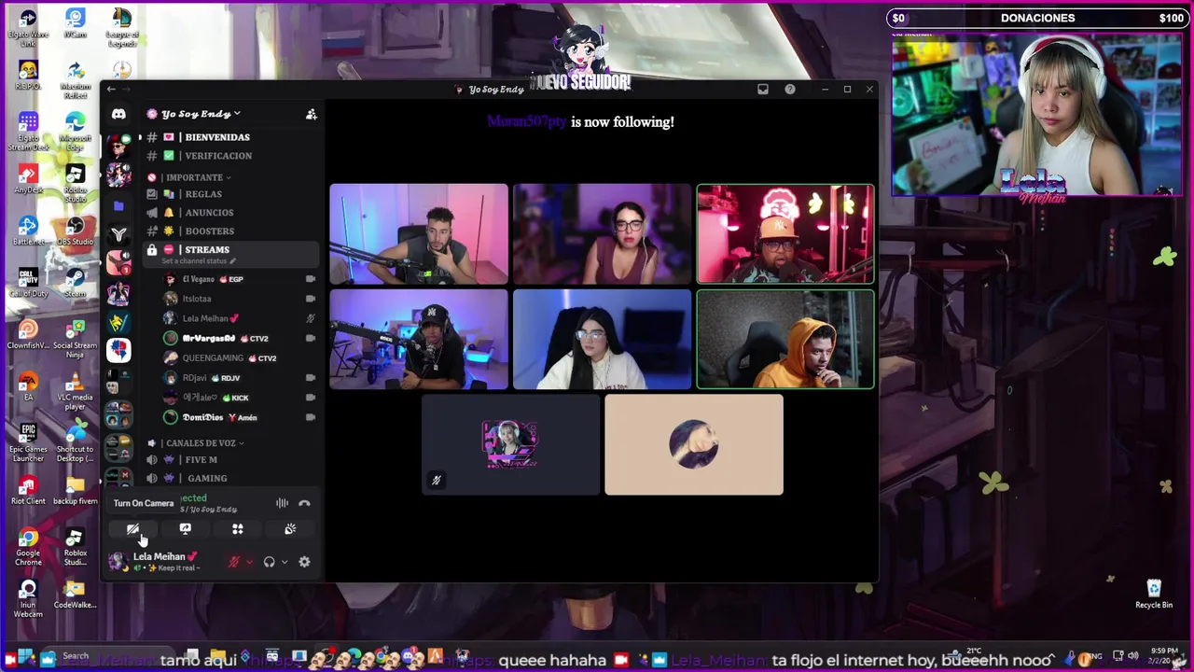Launch Riot Client from desktop
This screenshot has width=1194, height=672.
coord(28,491)
